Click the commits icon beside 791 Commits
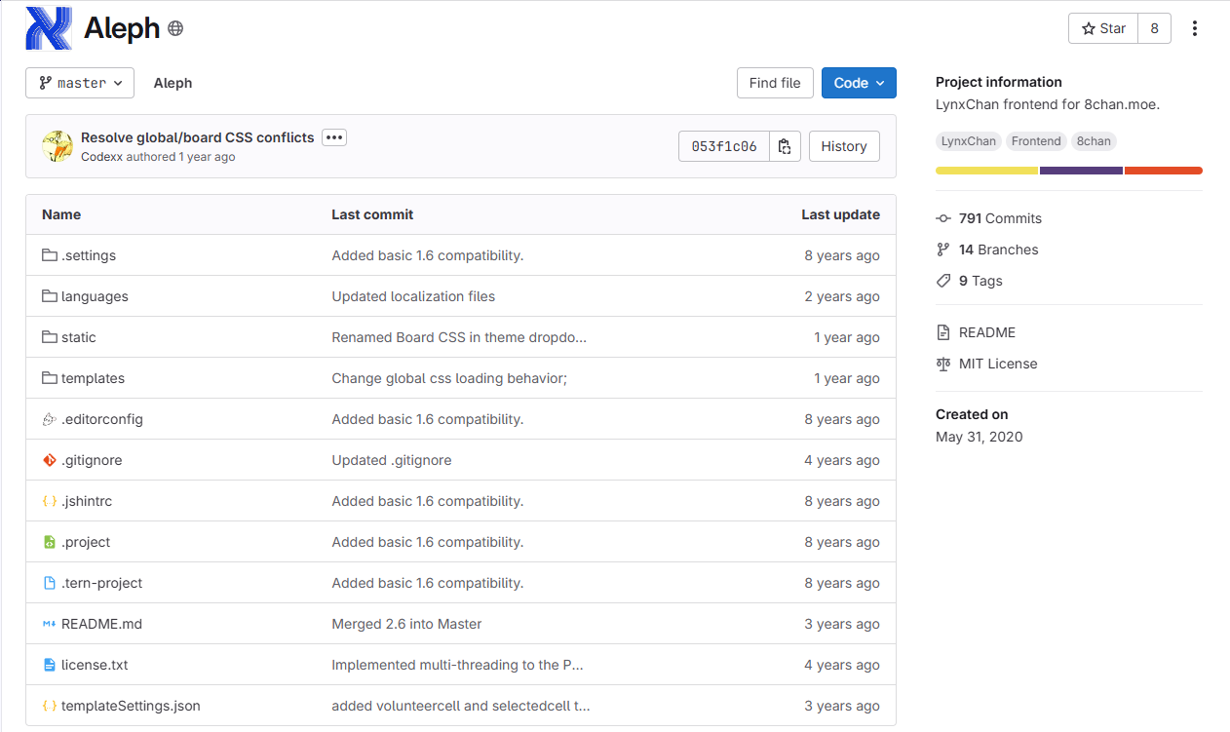Viewport: 1230px width, 732px height. (942, 218)
